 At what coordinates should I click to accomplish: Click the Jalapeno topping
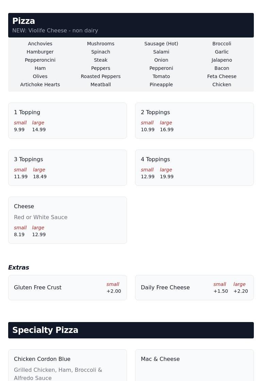click(x=222, y=60)
